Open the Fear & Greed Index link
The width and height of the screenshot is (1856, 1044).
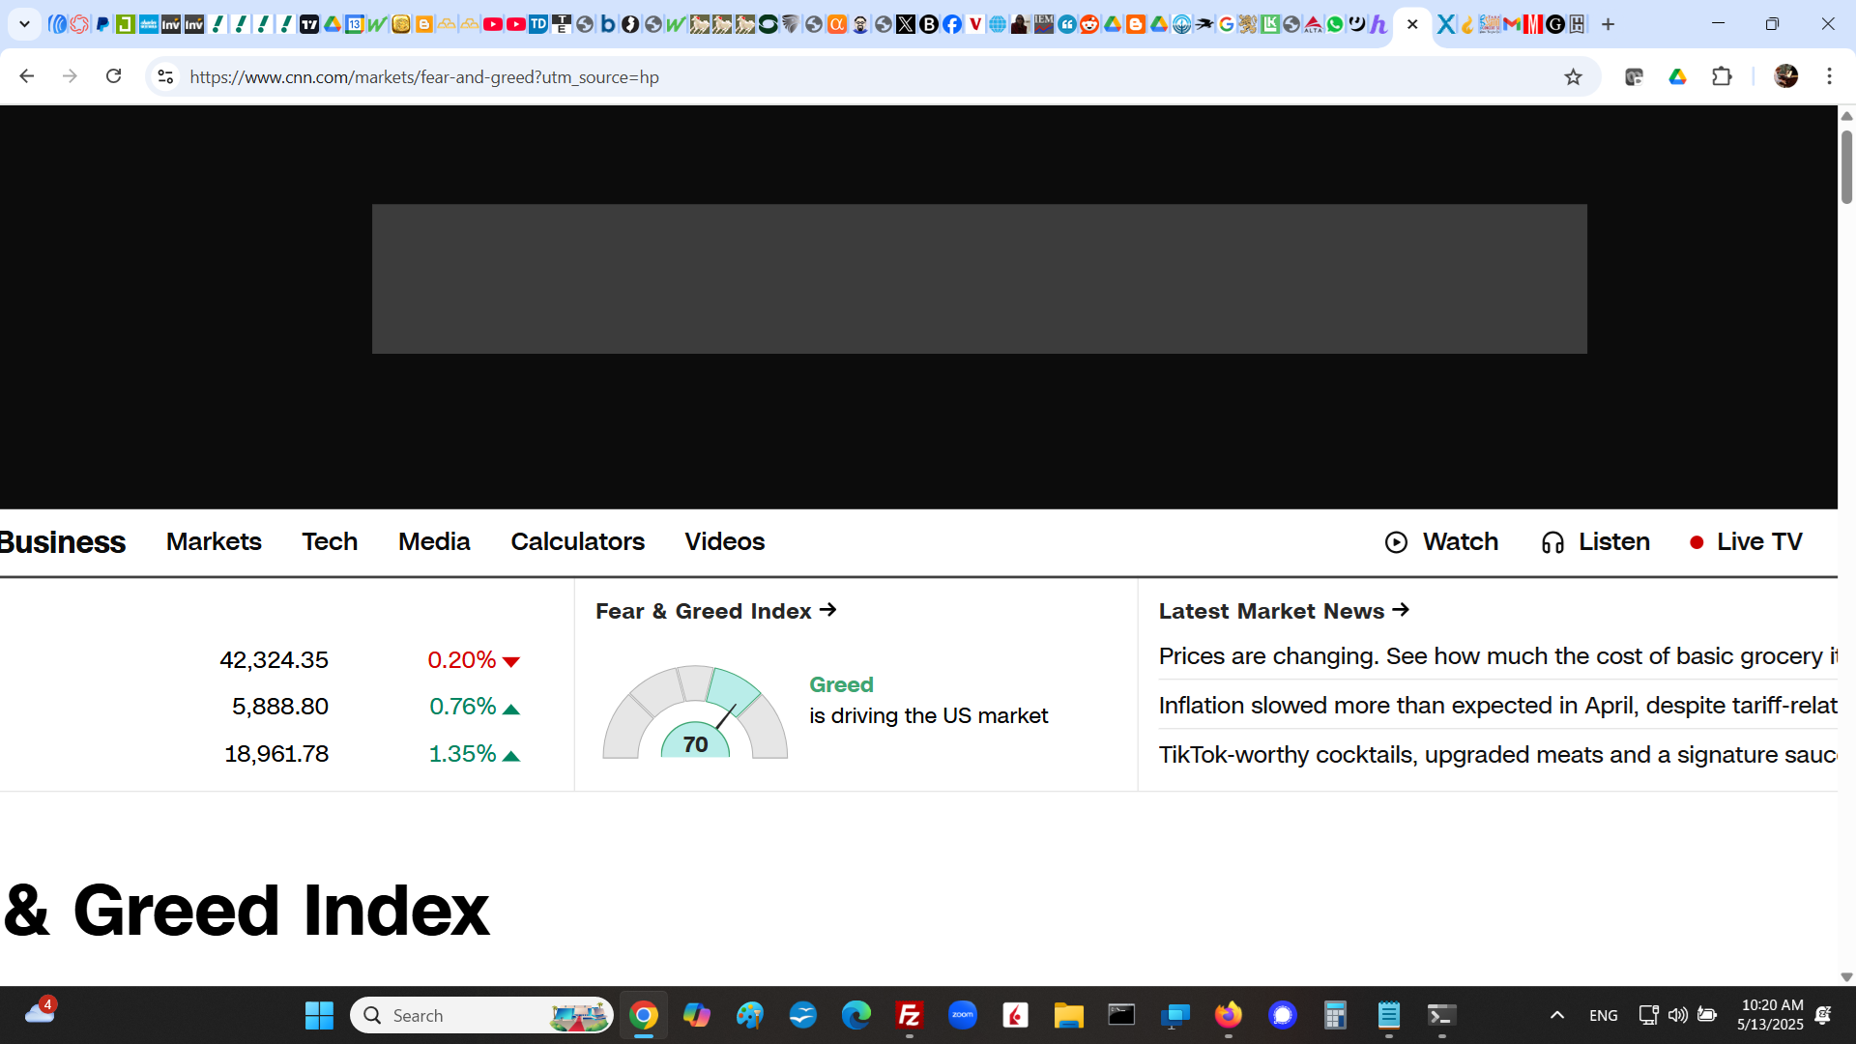(x=716, y=611)
